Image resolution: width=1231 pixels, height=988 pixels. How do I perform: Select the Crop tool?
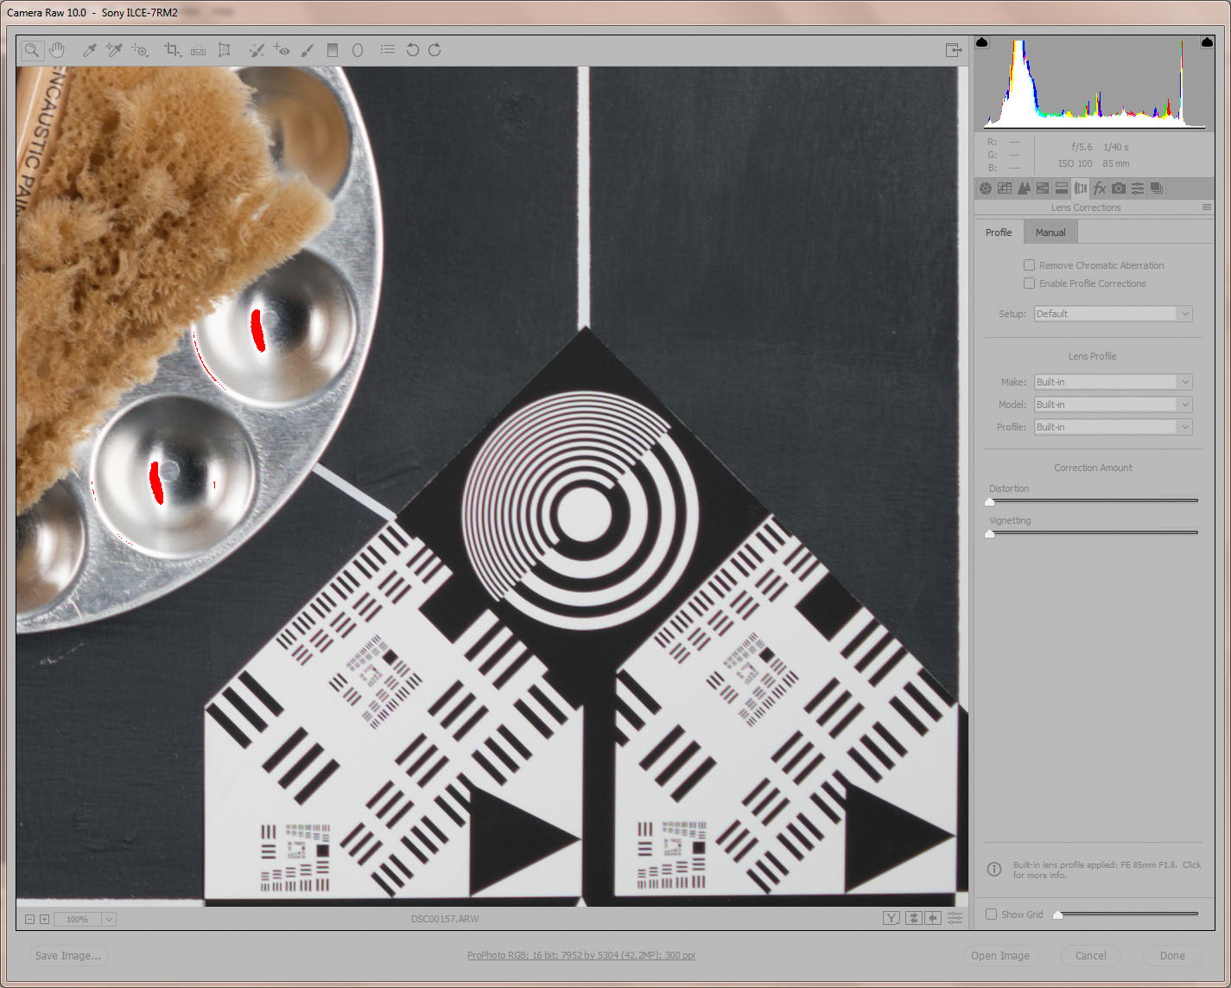pos(173,50)
